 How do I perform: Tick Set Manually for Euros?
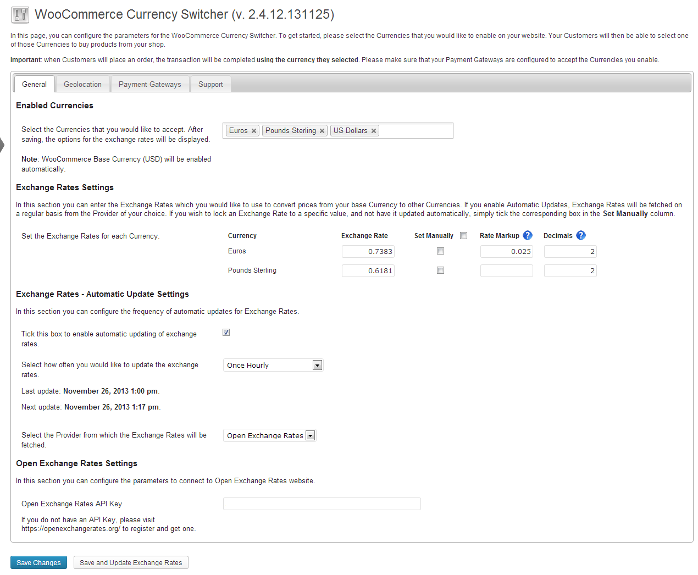[x=440, y=251]
